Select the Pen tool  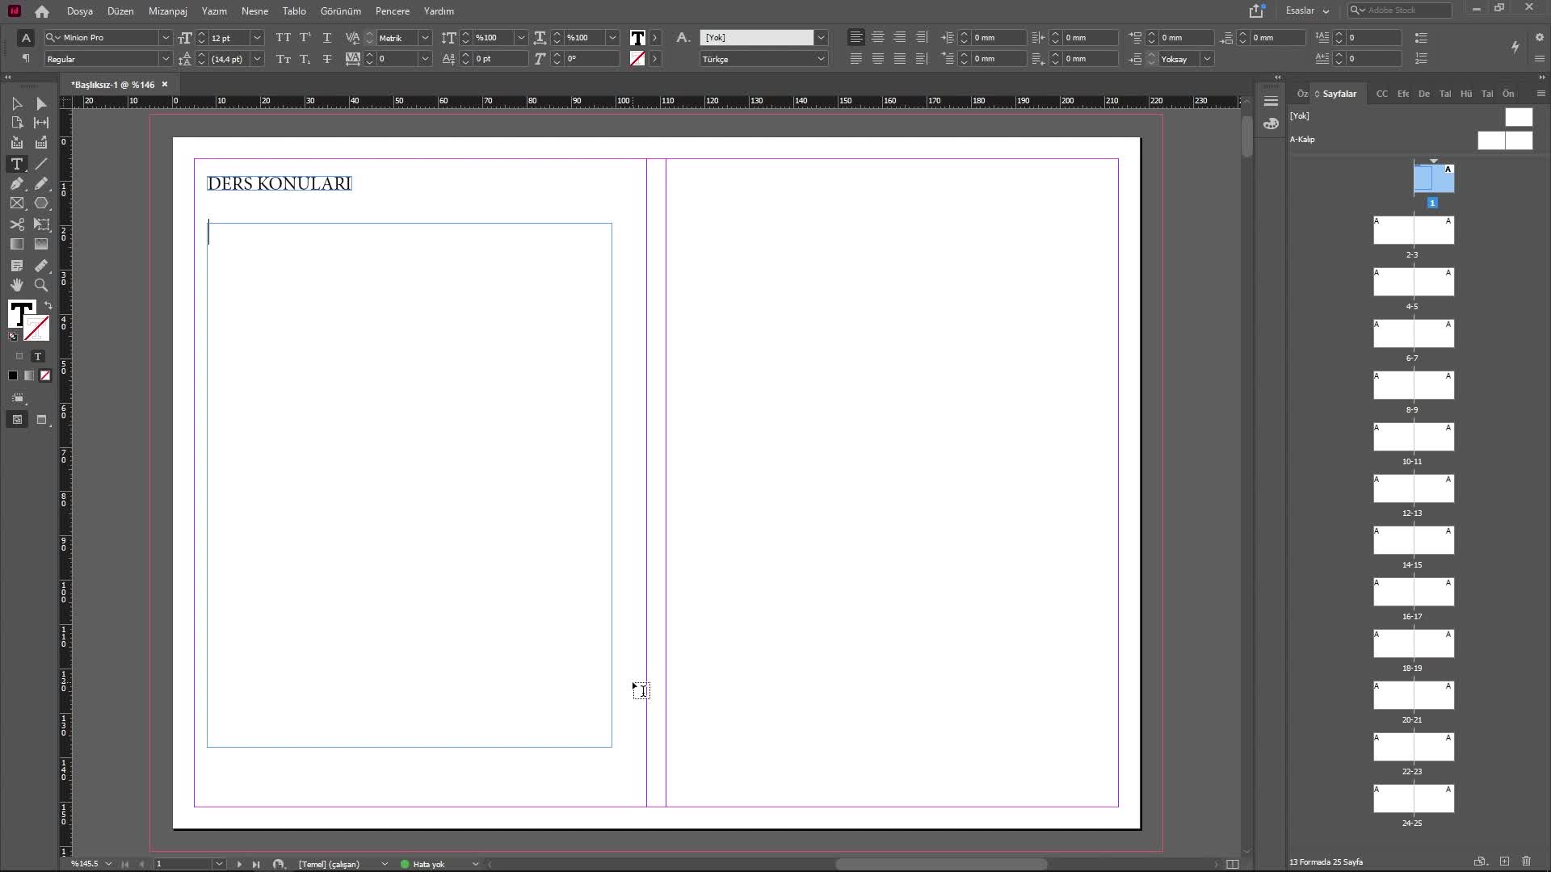[16, 183]
